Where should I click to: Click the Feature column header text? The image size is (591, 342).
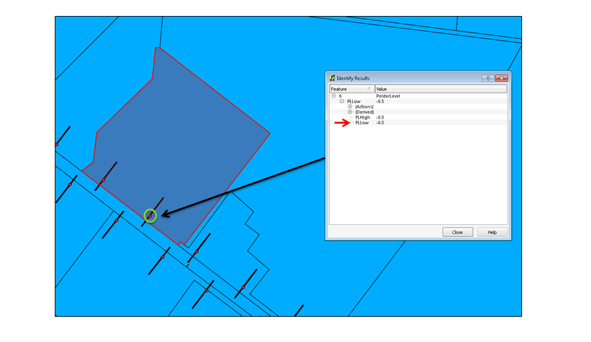(x=339, y=89)
